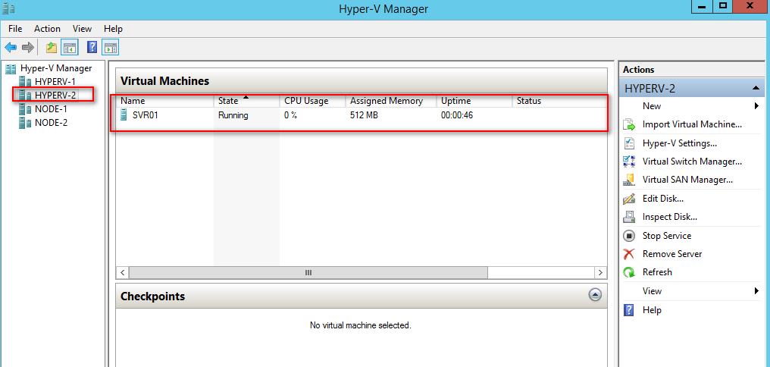The height and width of the screenshot is (367, 770).
Task: Expand the View submenu arrow in Actions
Action: click(757, 291)
